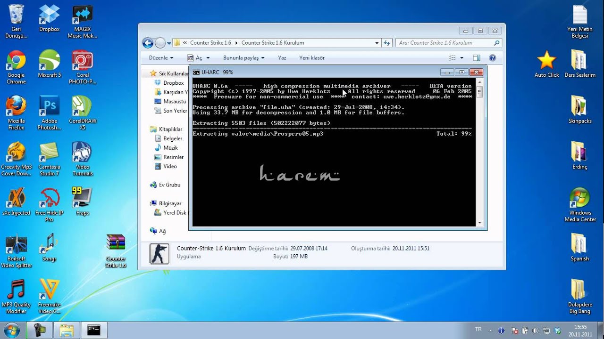Open the Erdinç folder
Screen dimensions: 604x339
pyautogui.click(x=580, y=155)
